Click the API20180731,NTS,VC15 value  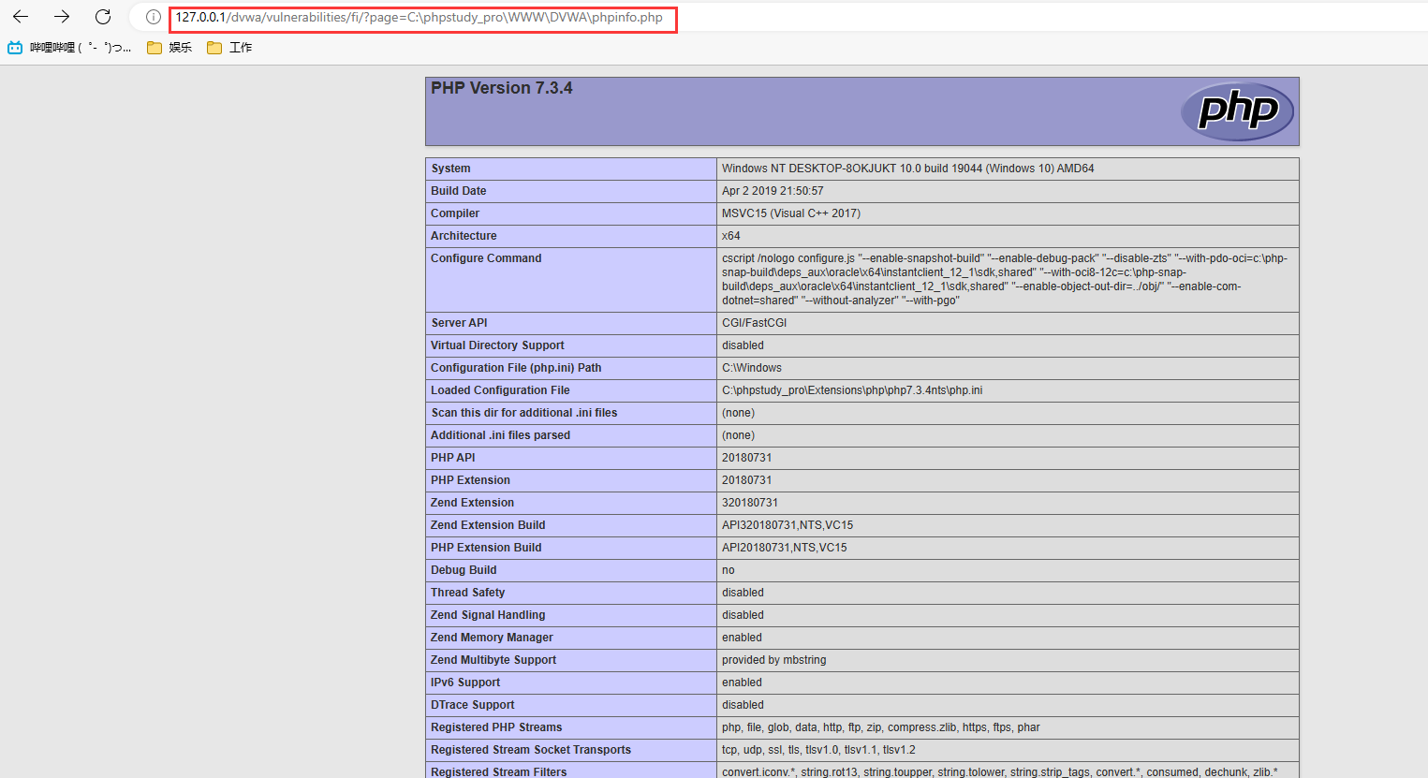click(785, 548)
